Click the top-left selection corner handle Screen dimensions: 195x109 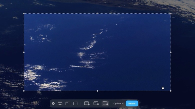(24, 13)
